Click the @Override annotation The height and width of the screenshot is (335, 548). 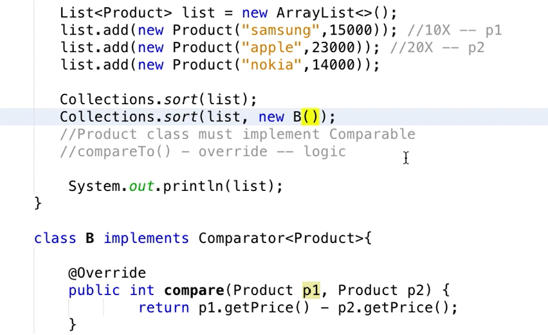pos(107,273)
